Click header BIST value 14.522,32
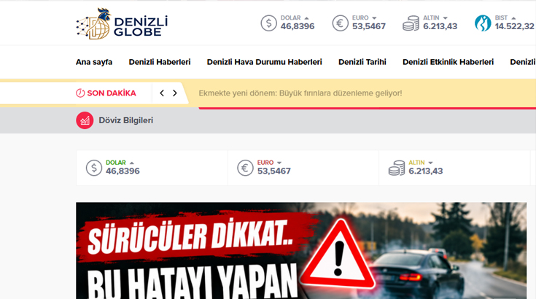 (514, 26)
